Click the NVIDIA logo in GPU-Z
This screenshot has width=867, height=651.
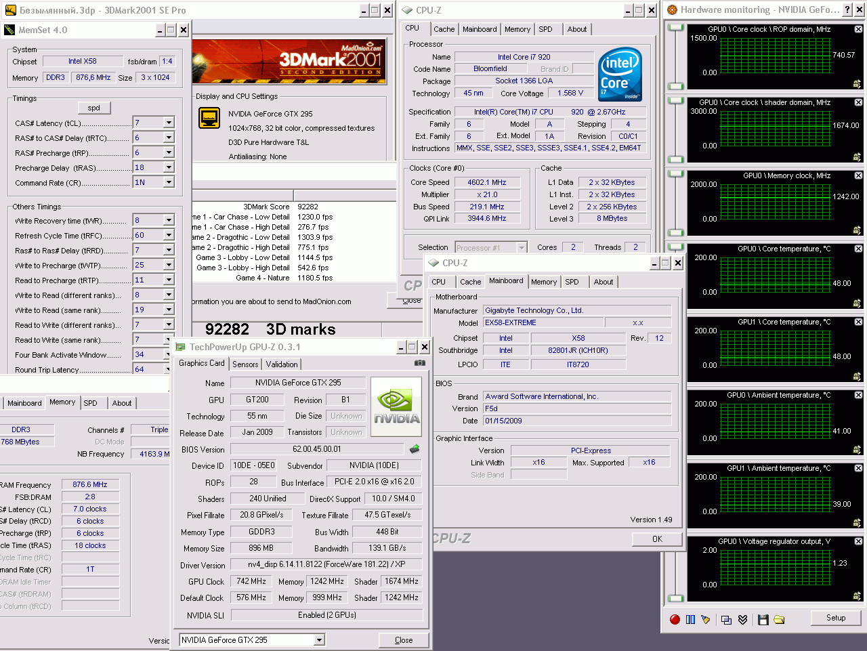click(396, 406)
